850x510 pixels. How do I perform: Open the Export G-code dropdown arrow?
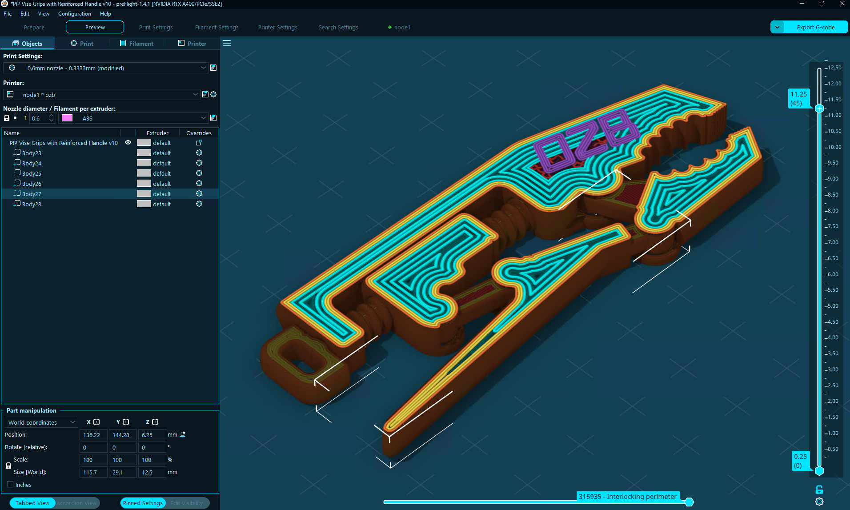click(777, 27)
